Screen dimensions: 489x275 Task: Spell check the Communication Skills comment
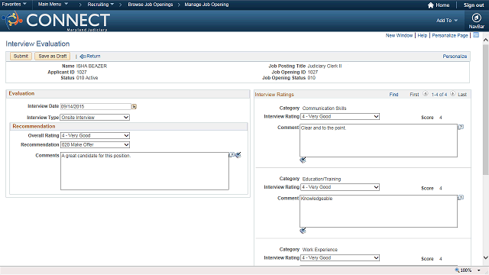303,160
